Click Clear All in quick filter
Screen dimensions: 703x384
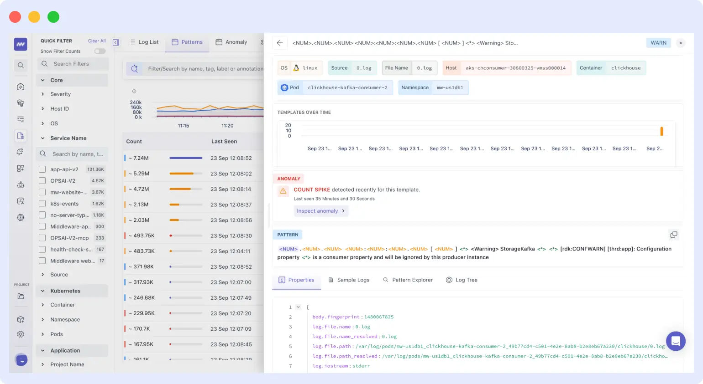point(97,41)
